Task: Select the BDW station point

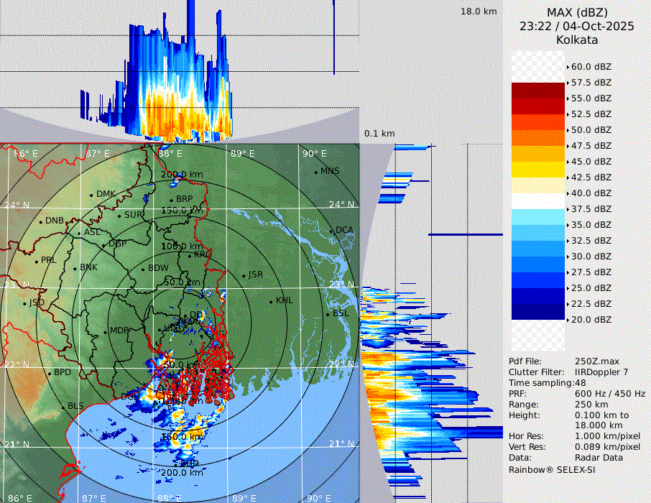Action: tap(144, 269)
